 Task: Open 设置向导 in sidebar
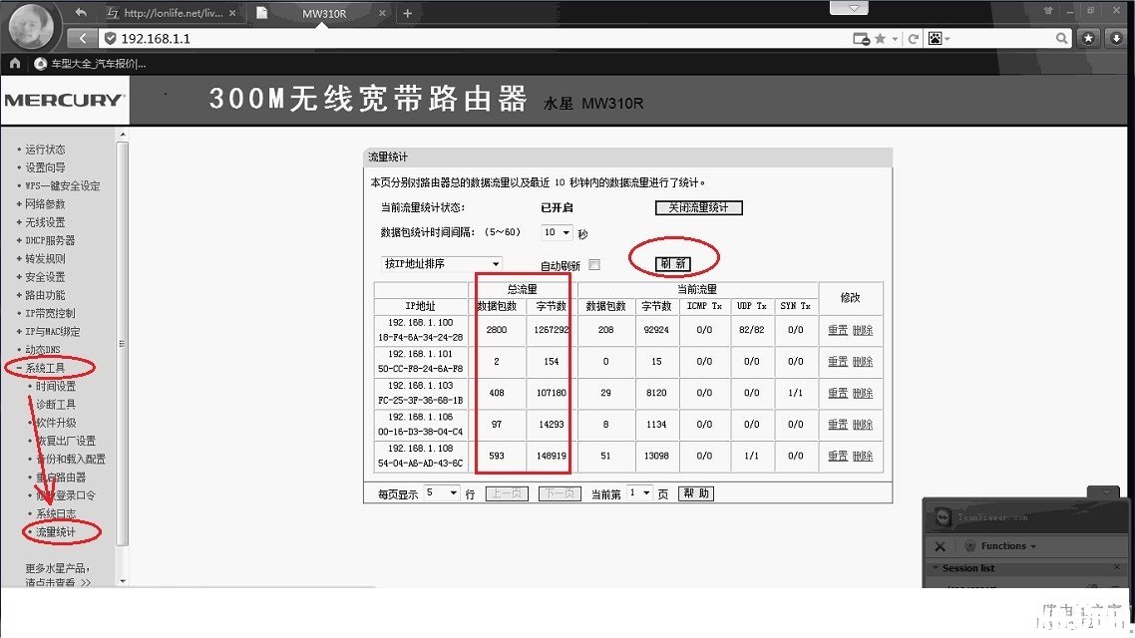click(x=45, y=167)
